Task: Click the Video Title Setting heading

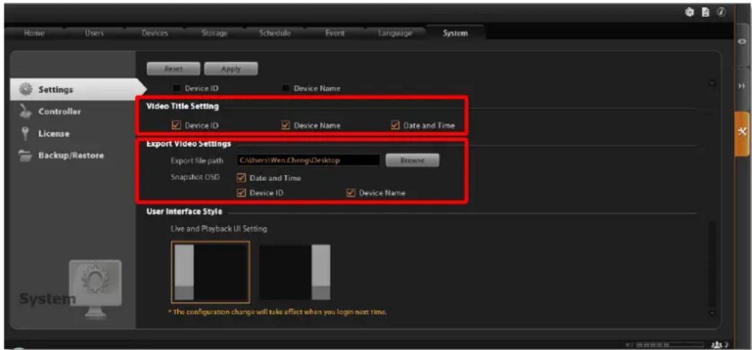Action: pos(183,106)
